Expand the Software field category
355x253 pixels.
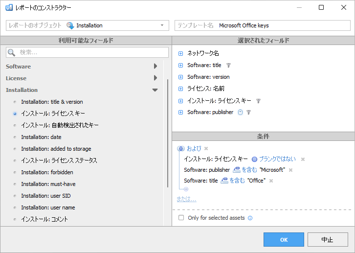[x=155, y=67]
